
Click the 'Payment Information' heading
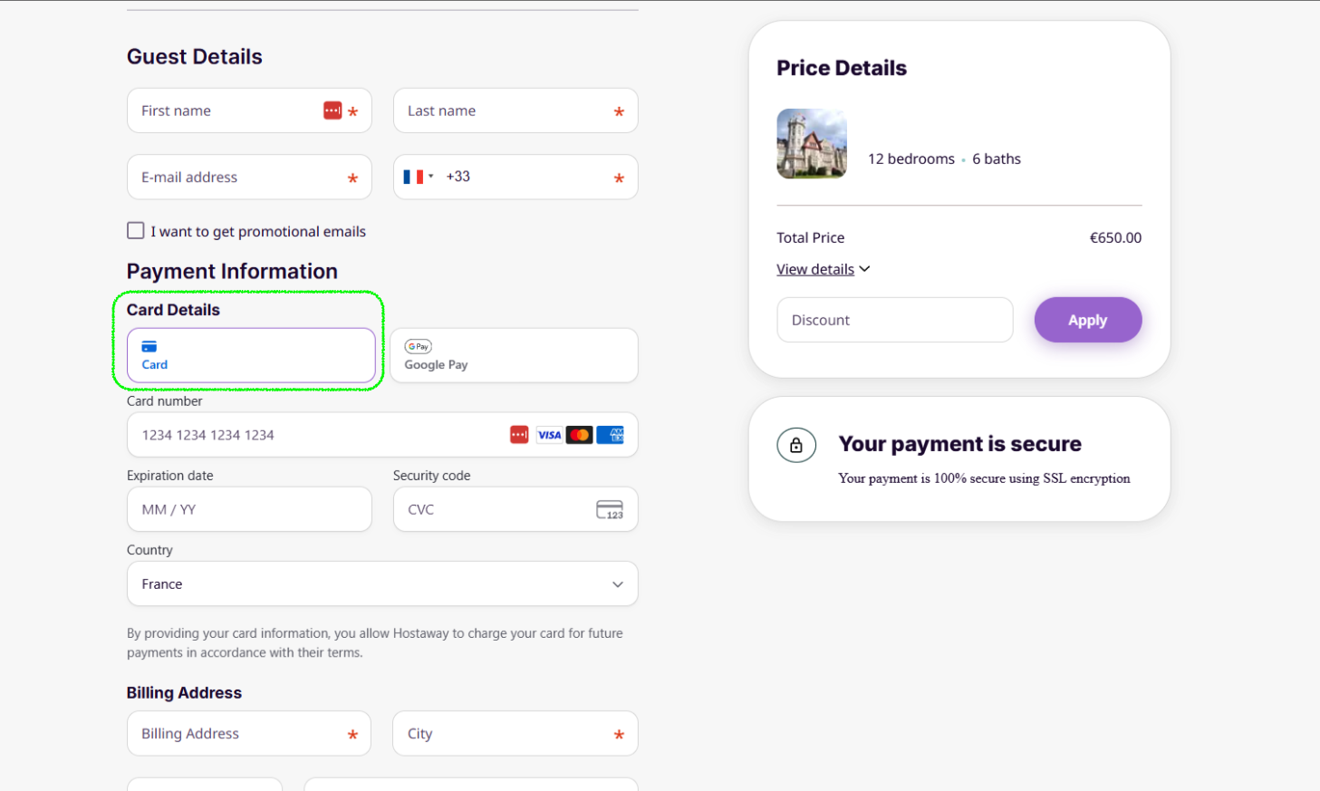(x=232, y=271)
